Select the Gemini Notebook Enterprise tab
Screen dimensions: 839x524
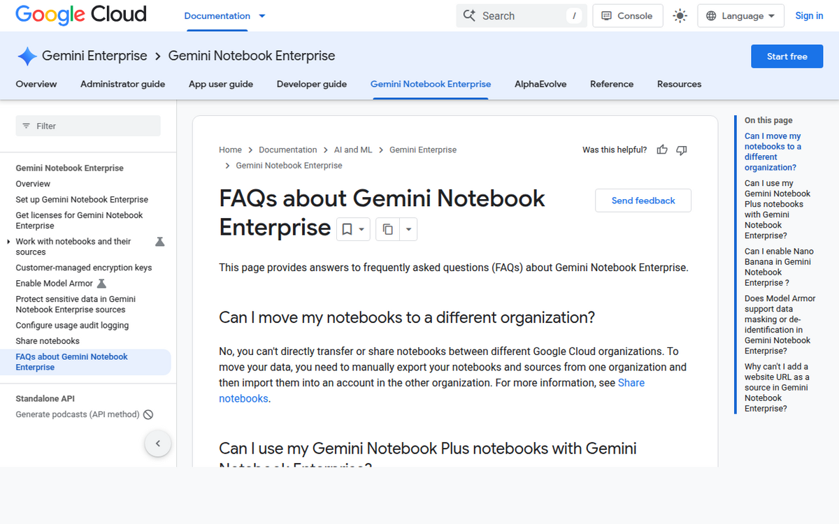431,84
